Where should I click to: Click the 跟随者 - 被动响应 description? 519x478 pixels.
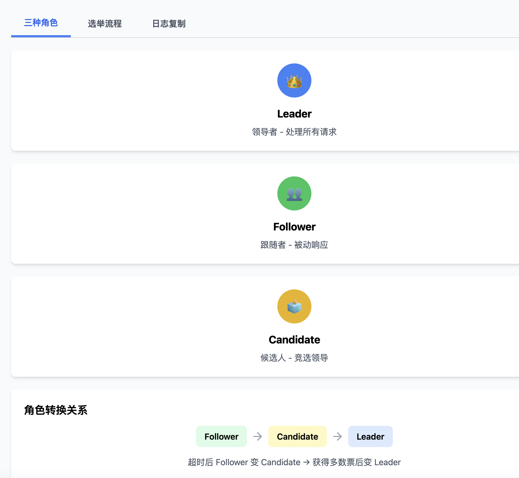(294, 245)
